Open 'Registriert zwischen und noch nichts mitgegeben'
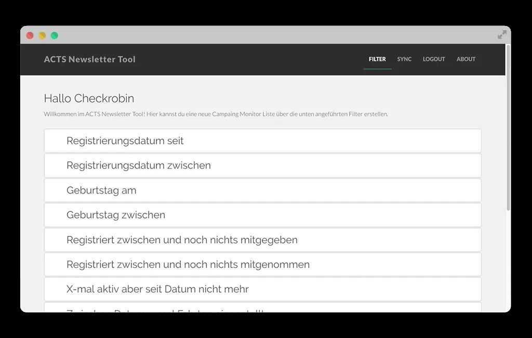532x338 pixels. [x=262, y=239]
